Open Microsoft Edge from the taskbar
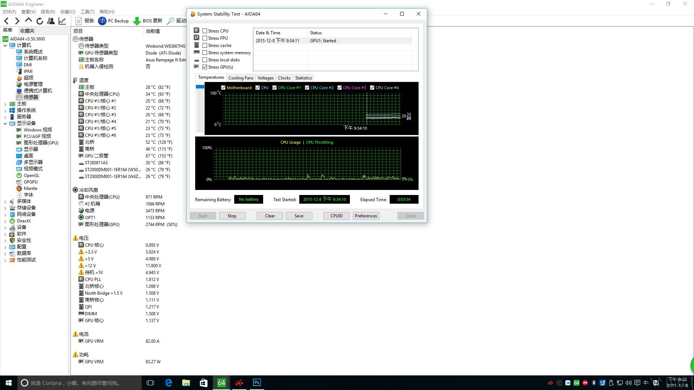 tap(168, 383)
